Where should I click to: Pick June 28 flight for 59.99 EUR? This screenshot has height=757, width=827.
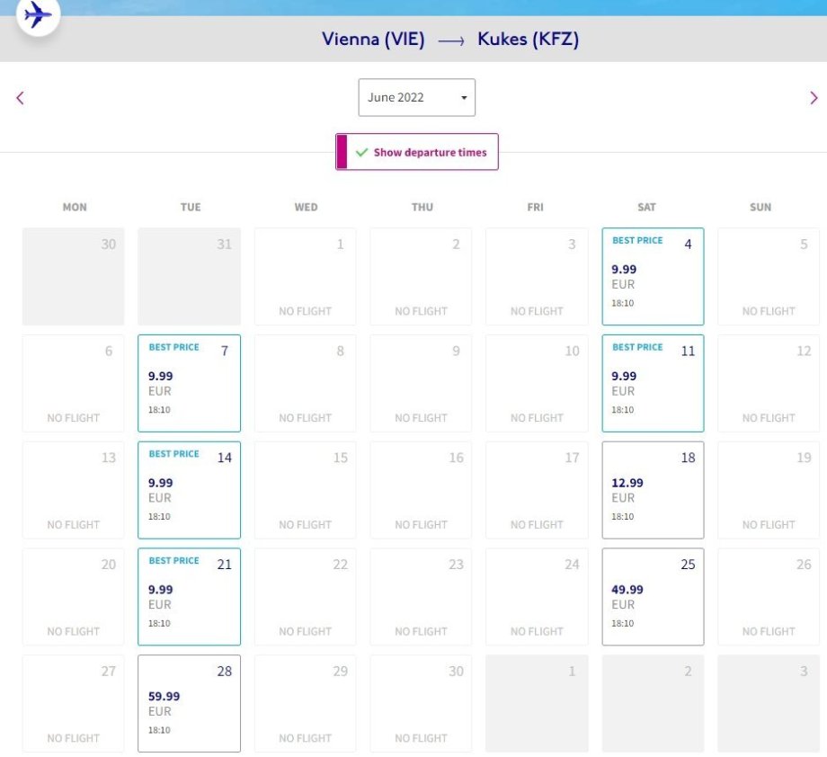[189, 704]
